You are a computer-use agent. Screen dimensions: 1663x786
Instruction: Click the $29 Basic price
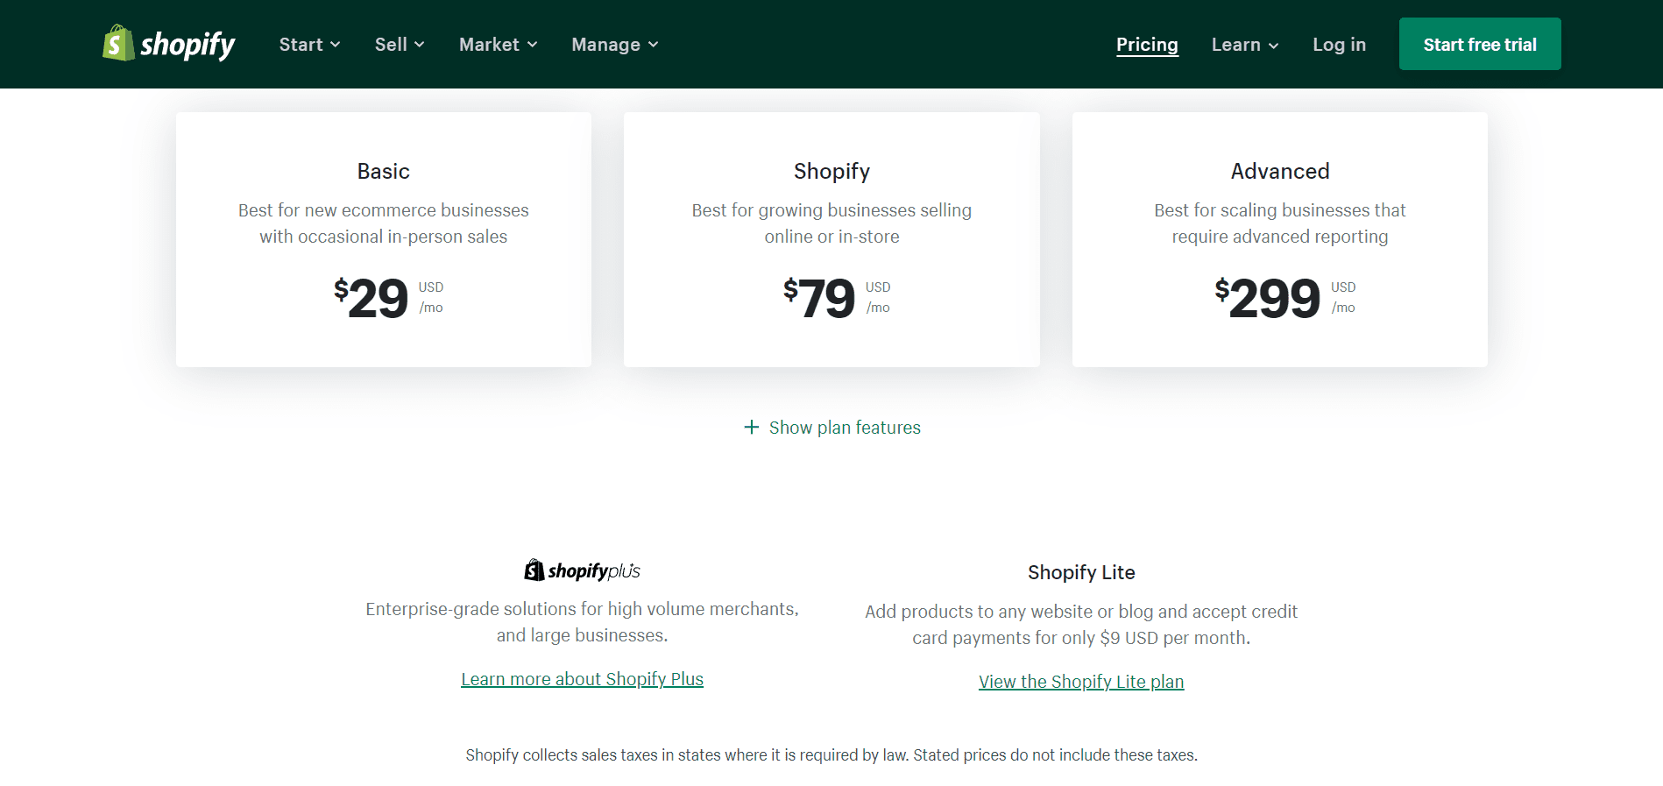(x=372, y=298)
